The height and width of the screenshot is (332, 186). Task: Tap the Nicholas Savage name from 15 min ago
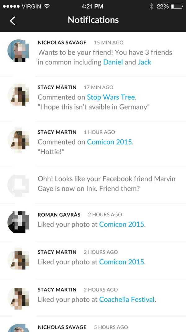pyautogui.click(x=62, y=42)
